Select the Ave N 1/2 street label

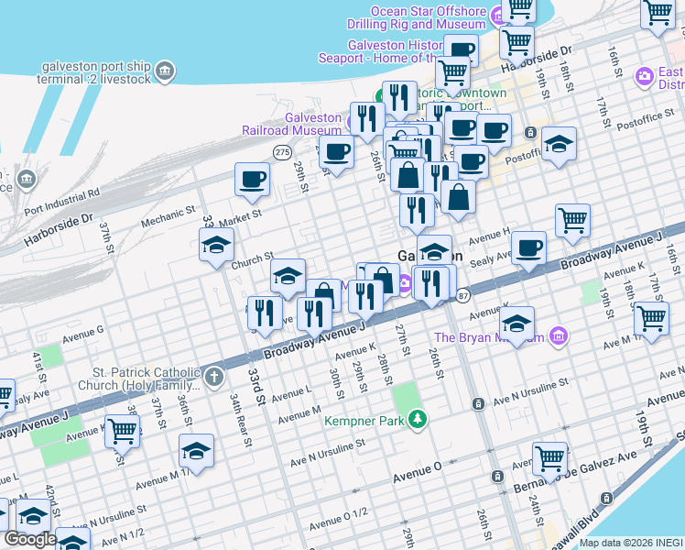coord(123,538)
